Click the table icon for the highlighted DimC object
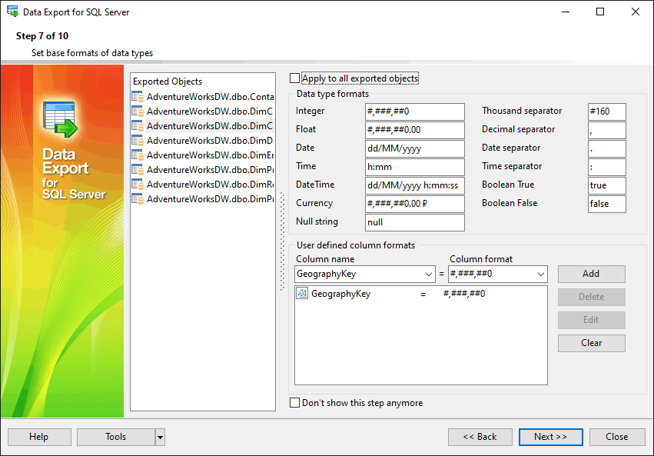 pos(138,126)
